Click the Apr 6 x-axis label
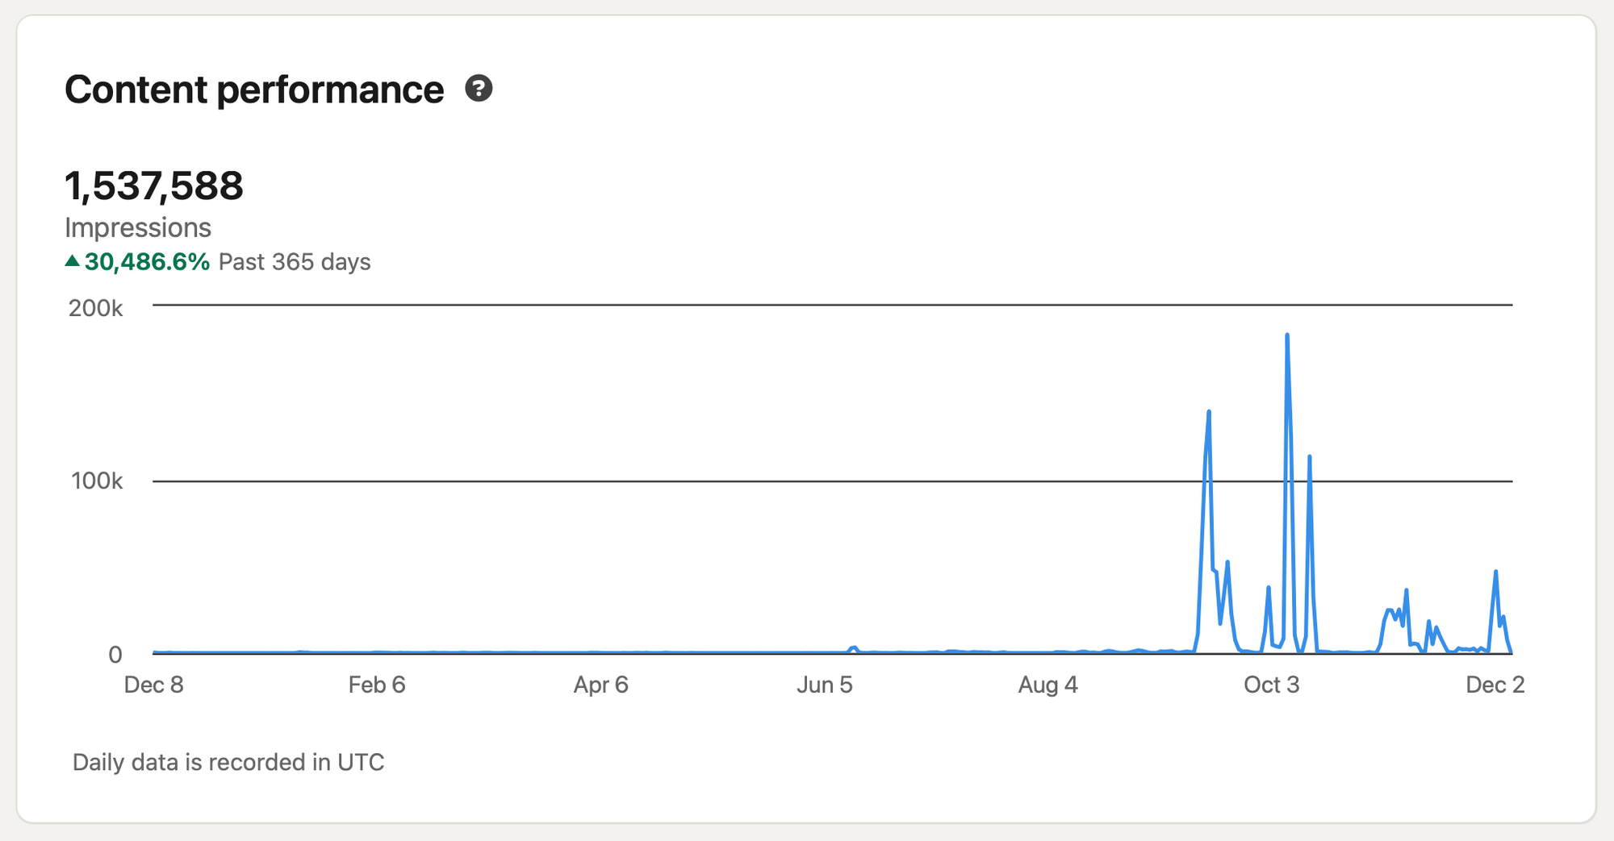The image size is (1614, 841). [600, 685]
